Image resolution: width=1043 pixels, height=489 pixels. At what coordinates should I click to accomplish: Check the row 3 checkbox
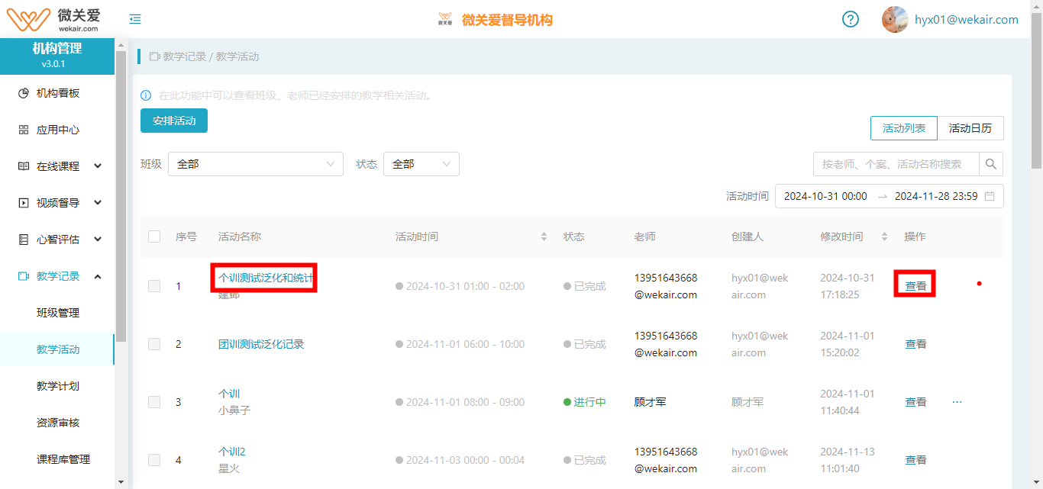click(154, 402)
